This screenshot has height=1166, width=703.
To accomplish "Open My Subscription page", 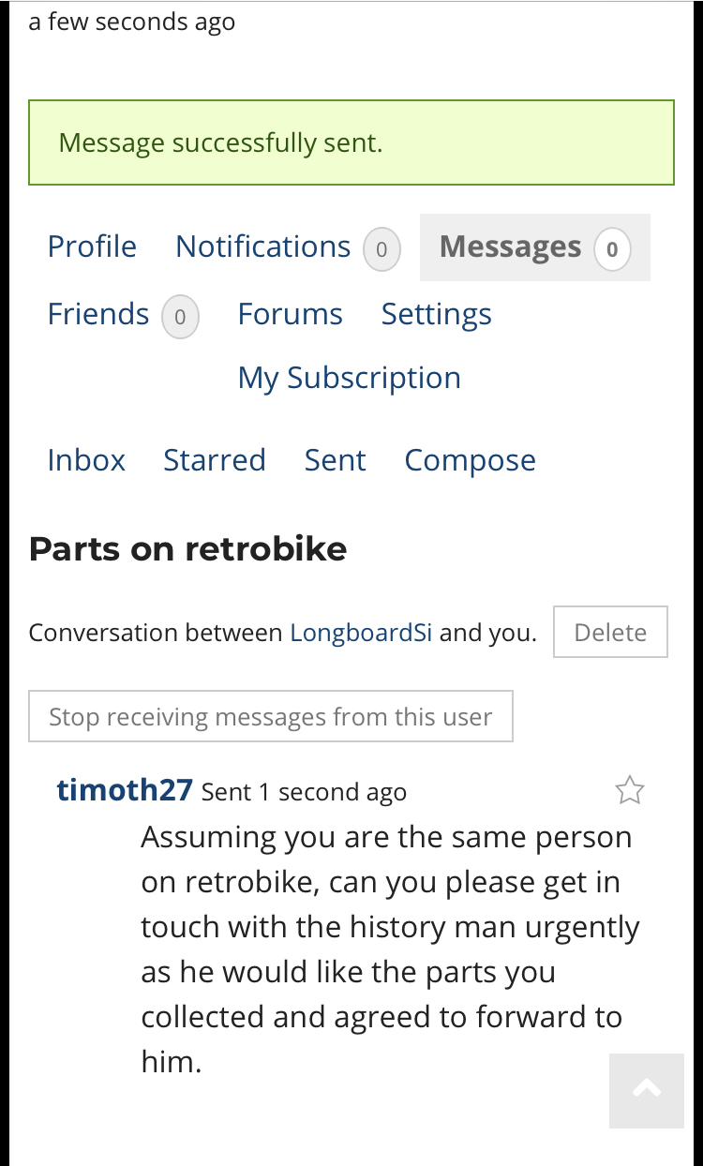I will coord(350,378).
